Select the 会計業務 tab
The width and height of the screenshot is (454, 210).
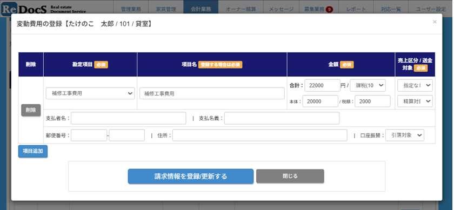pos(201,9)
